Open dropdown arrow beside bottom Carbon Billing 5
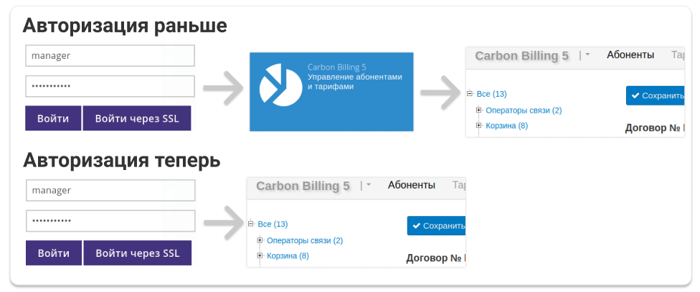700x292 pixels. click(x=369, y=185)
